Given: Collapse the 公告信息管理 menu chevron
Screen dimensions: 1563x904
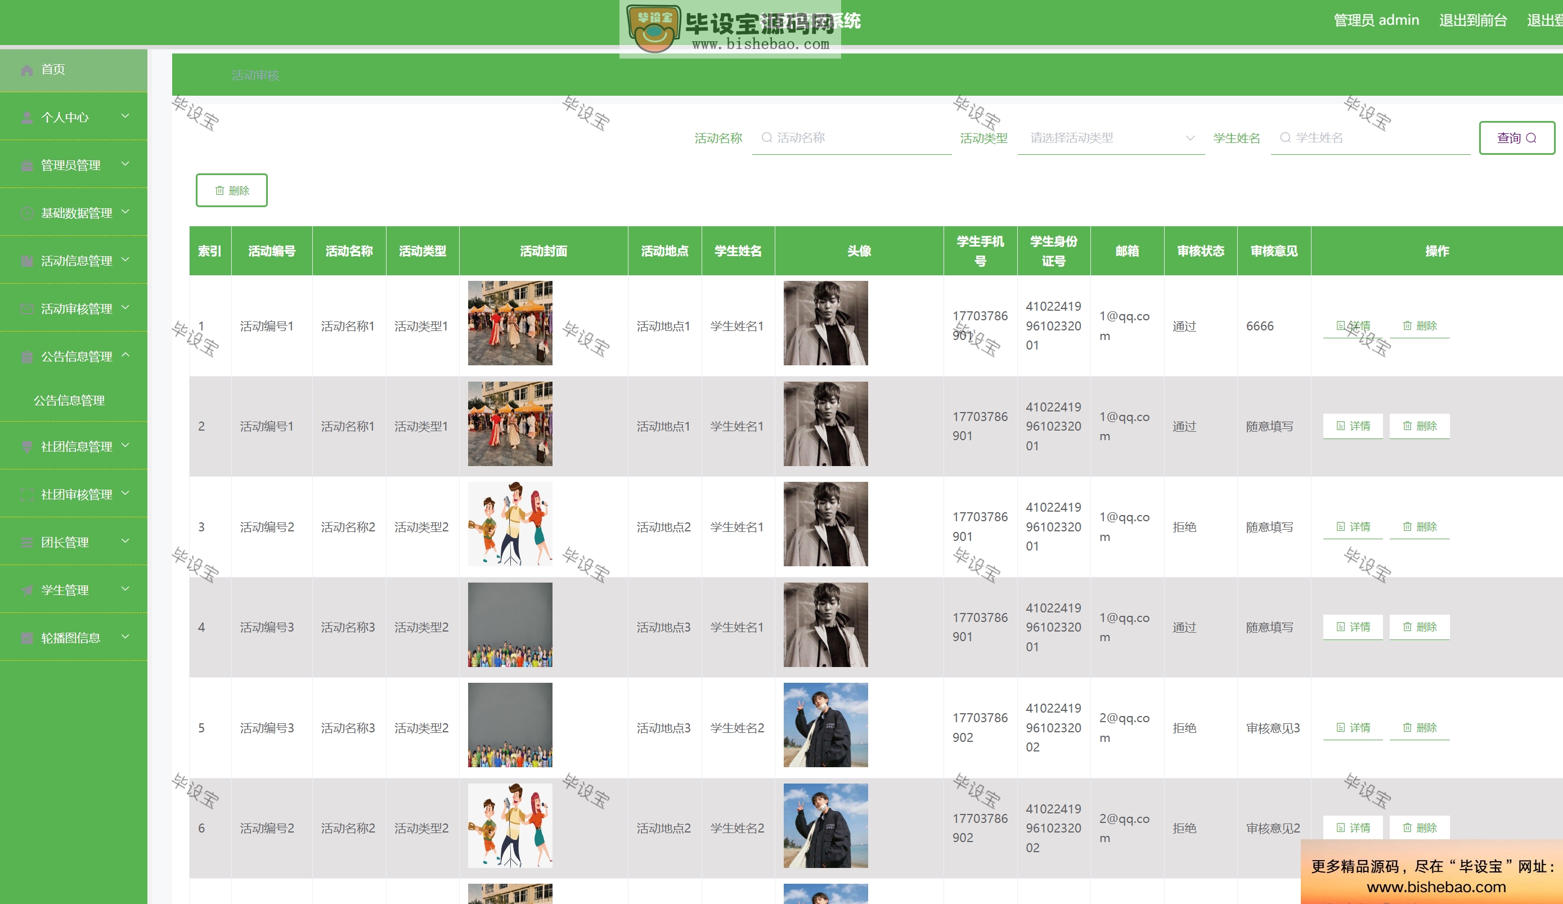Looking at the screenshot, I should pyautogui.click(x=125, y=355).
